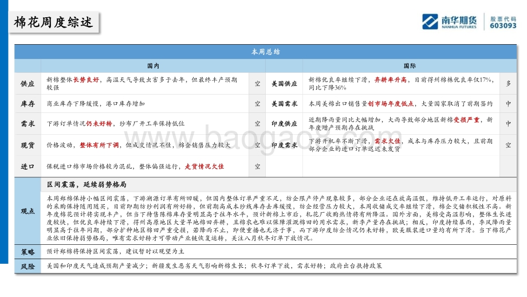
Task: Click red text 受损严重
Action: point(466,120)
